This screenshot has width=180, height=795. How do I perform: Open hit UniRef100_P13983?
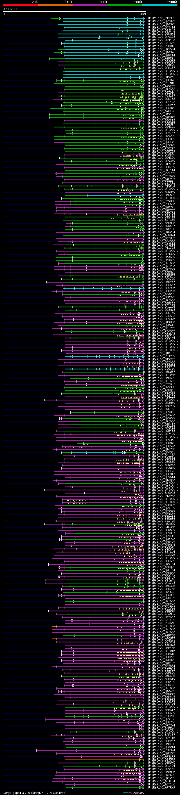click(x=161, y=496)
